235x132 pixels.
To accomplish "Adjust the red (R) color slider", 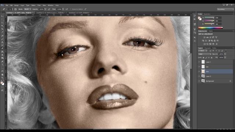I will [x=209, y=18].
